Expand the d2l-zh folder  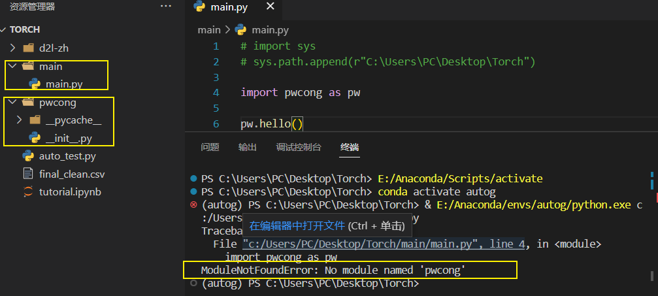(x=12, y=48)
